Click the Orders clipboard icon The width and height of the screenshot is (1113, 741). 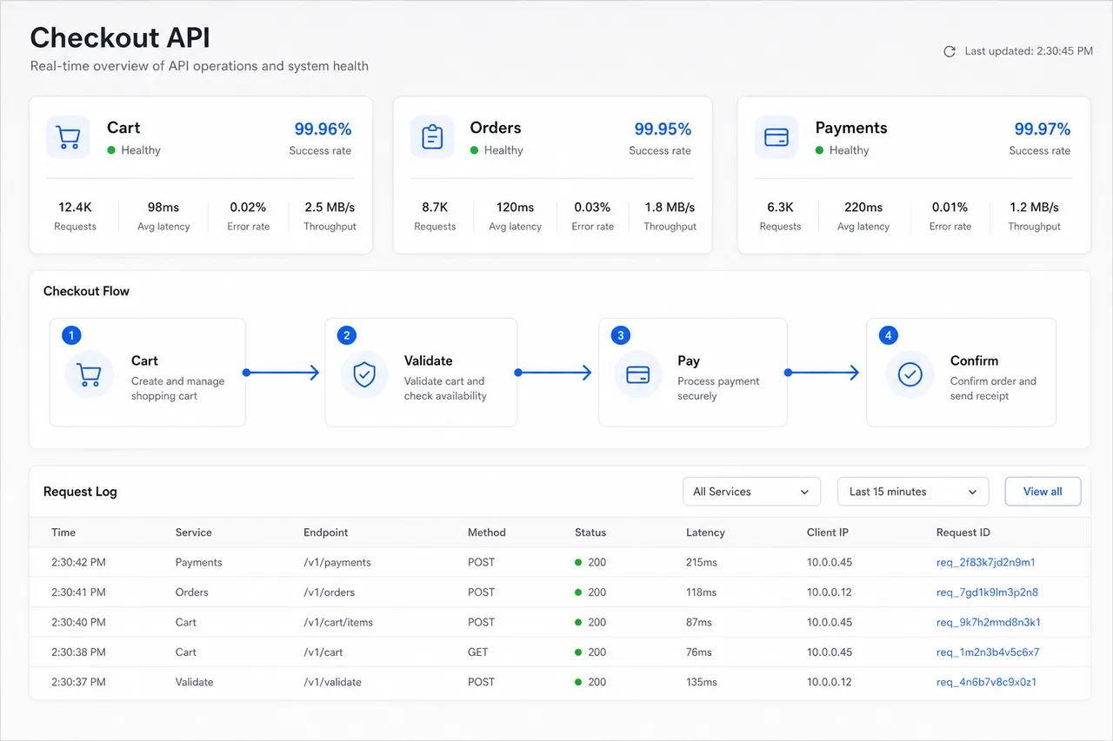[432, 137]
